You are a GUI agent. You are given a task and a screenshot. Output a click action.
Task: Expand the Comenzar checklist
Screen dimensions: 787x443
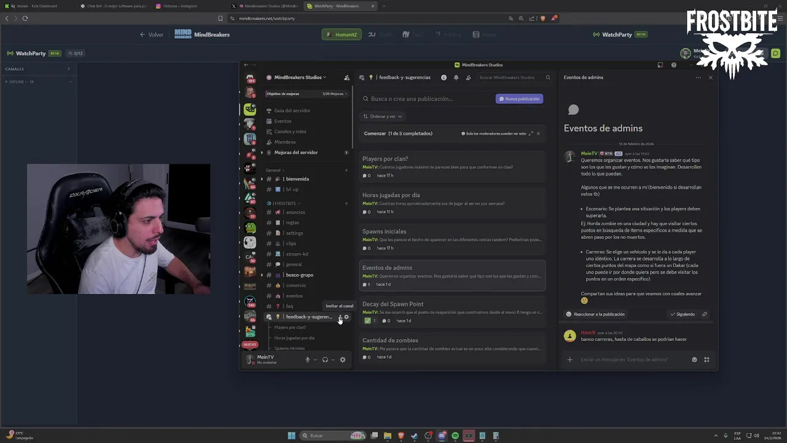pyautogui.click(x=531, y=134)
